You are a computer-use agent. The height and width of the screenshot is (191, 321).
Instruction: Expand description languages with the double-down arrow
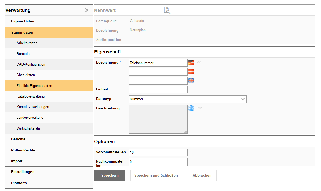200,108
